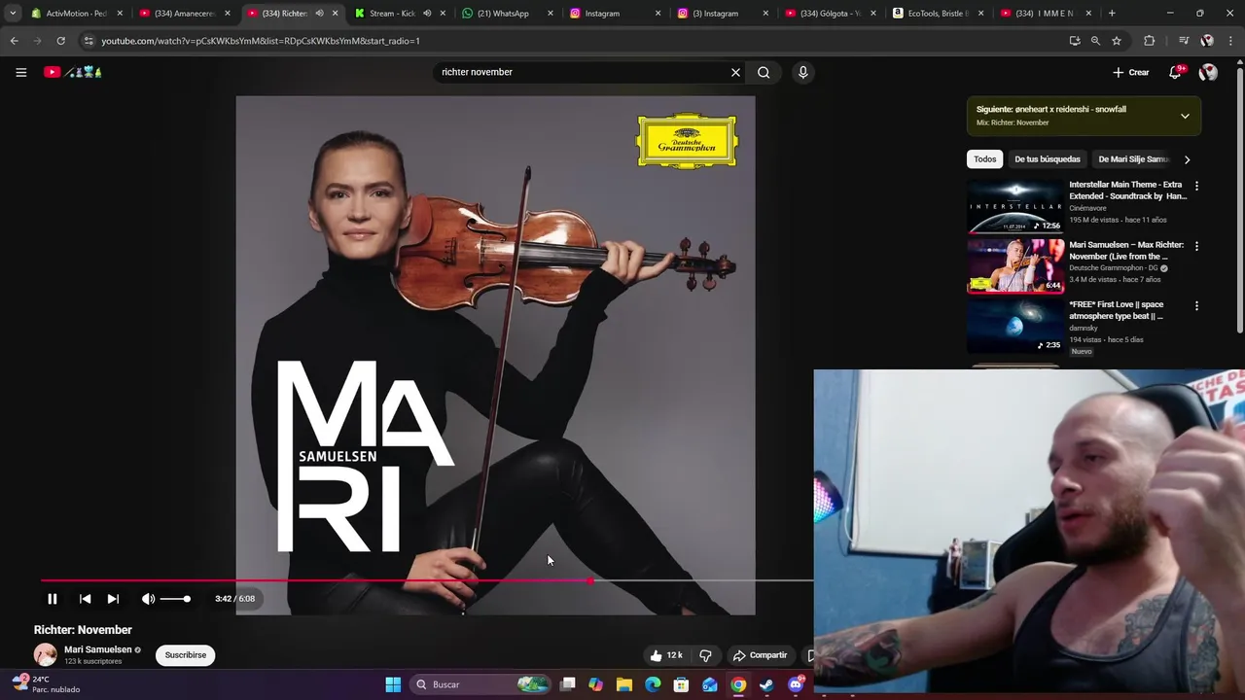The width and height of the screenshot is (1245, 700).
Task: Start voice search with the microphone icon
Action: coord(802,72)
